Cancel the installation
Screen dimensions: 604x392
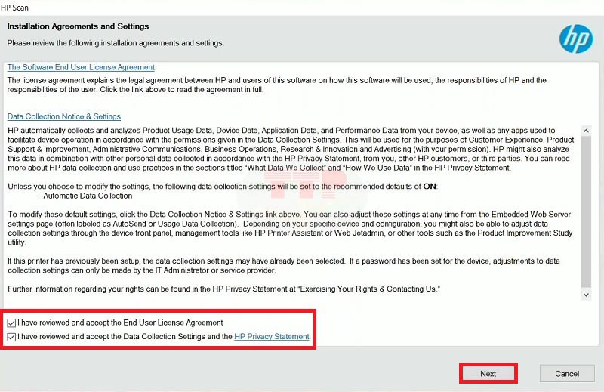pyautogui.click(x=567, y=373)
